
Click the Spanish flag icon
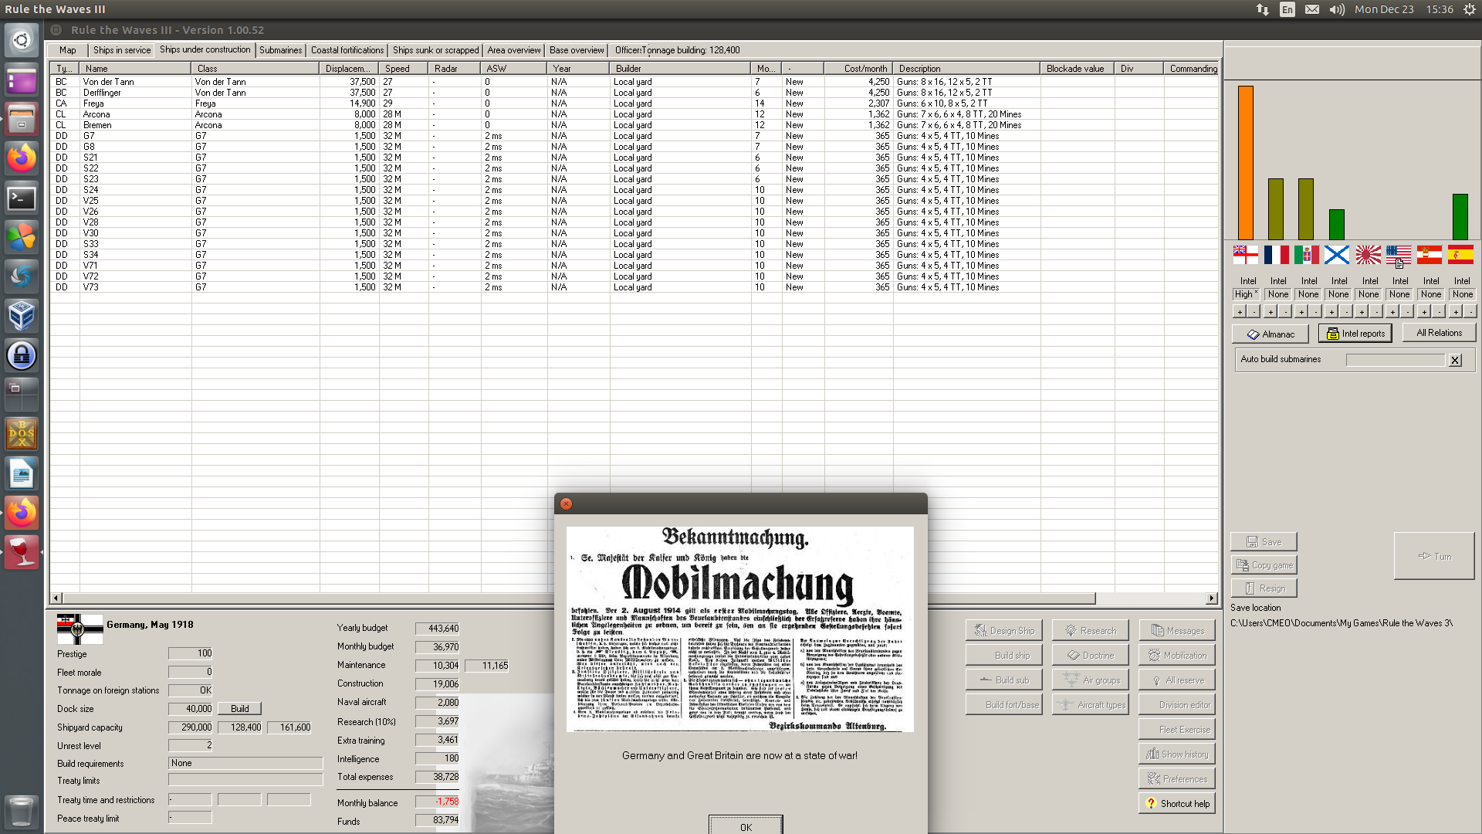[x=1460, y=255]
